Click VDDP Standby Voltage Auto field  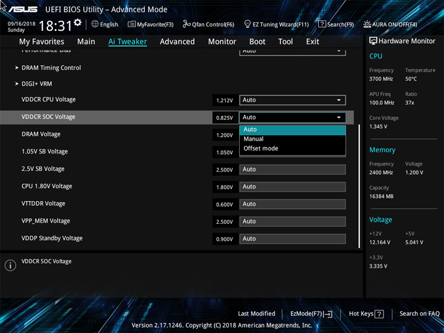pyautogui.click(x=292, y=239)
